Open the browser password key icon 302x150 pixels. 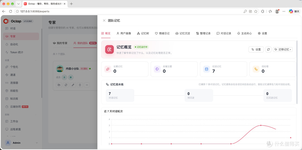tap(245, 11)
